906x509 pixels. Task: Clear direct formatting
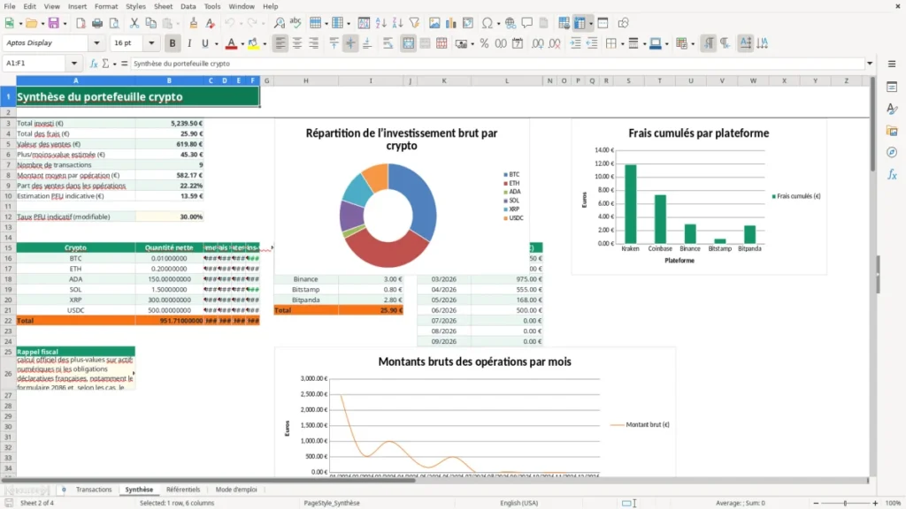tap(210, 23)
